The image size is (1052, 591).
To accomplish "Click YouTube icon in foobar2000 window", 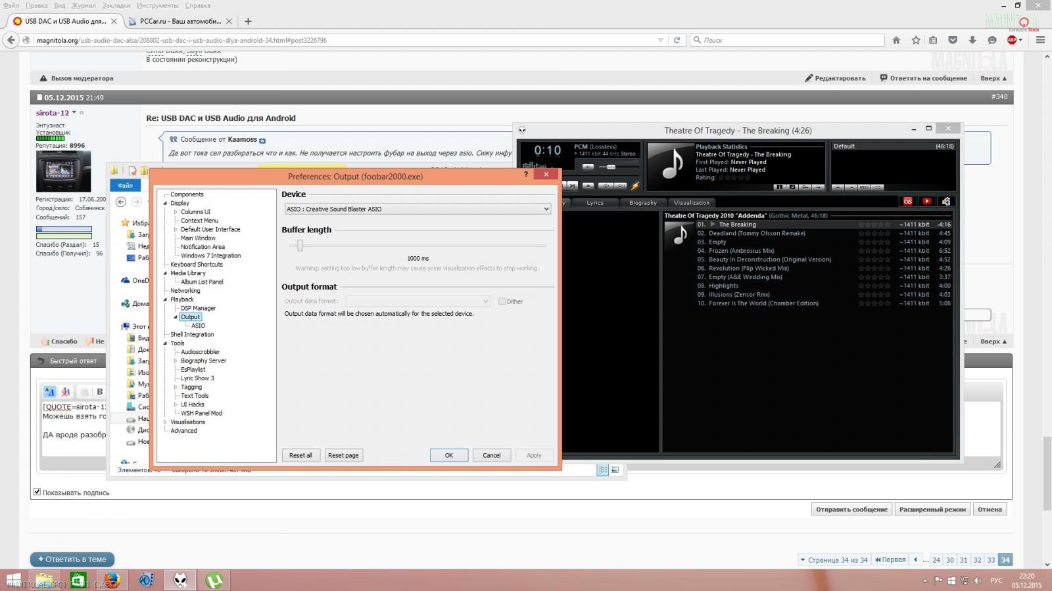I will [927, 202].
